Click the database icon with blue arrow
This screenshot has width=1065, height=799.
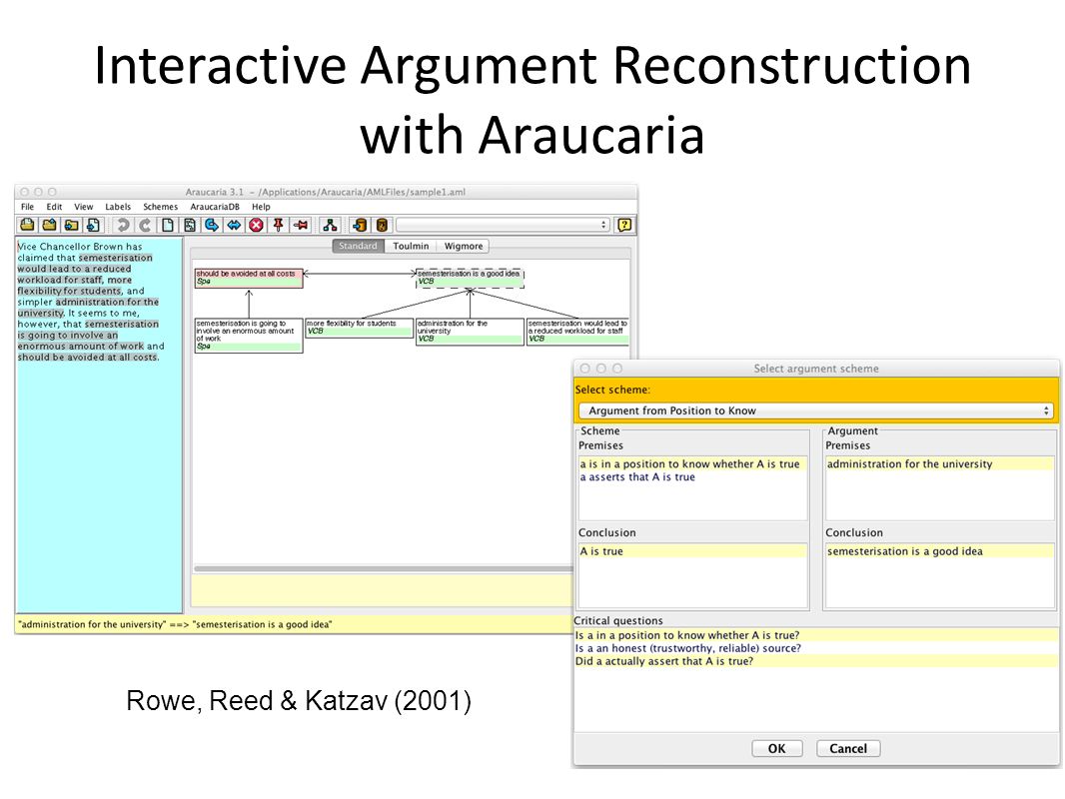360,225
